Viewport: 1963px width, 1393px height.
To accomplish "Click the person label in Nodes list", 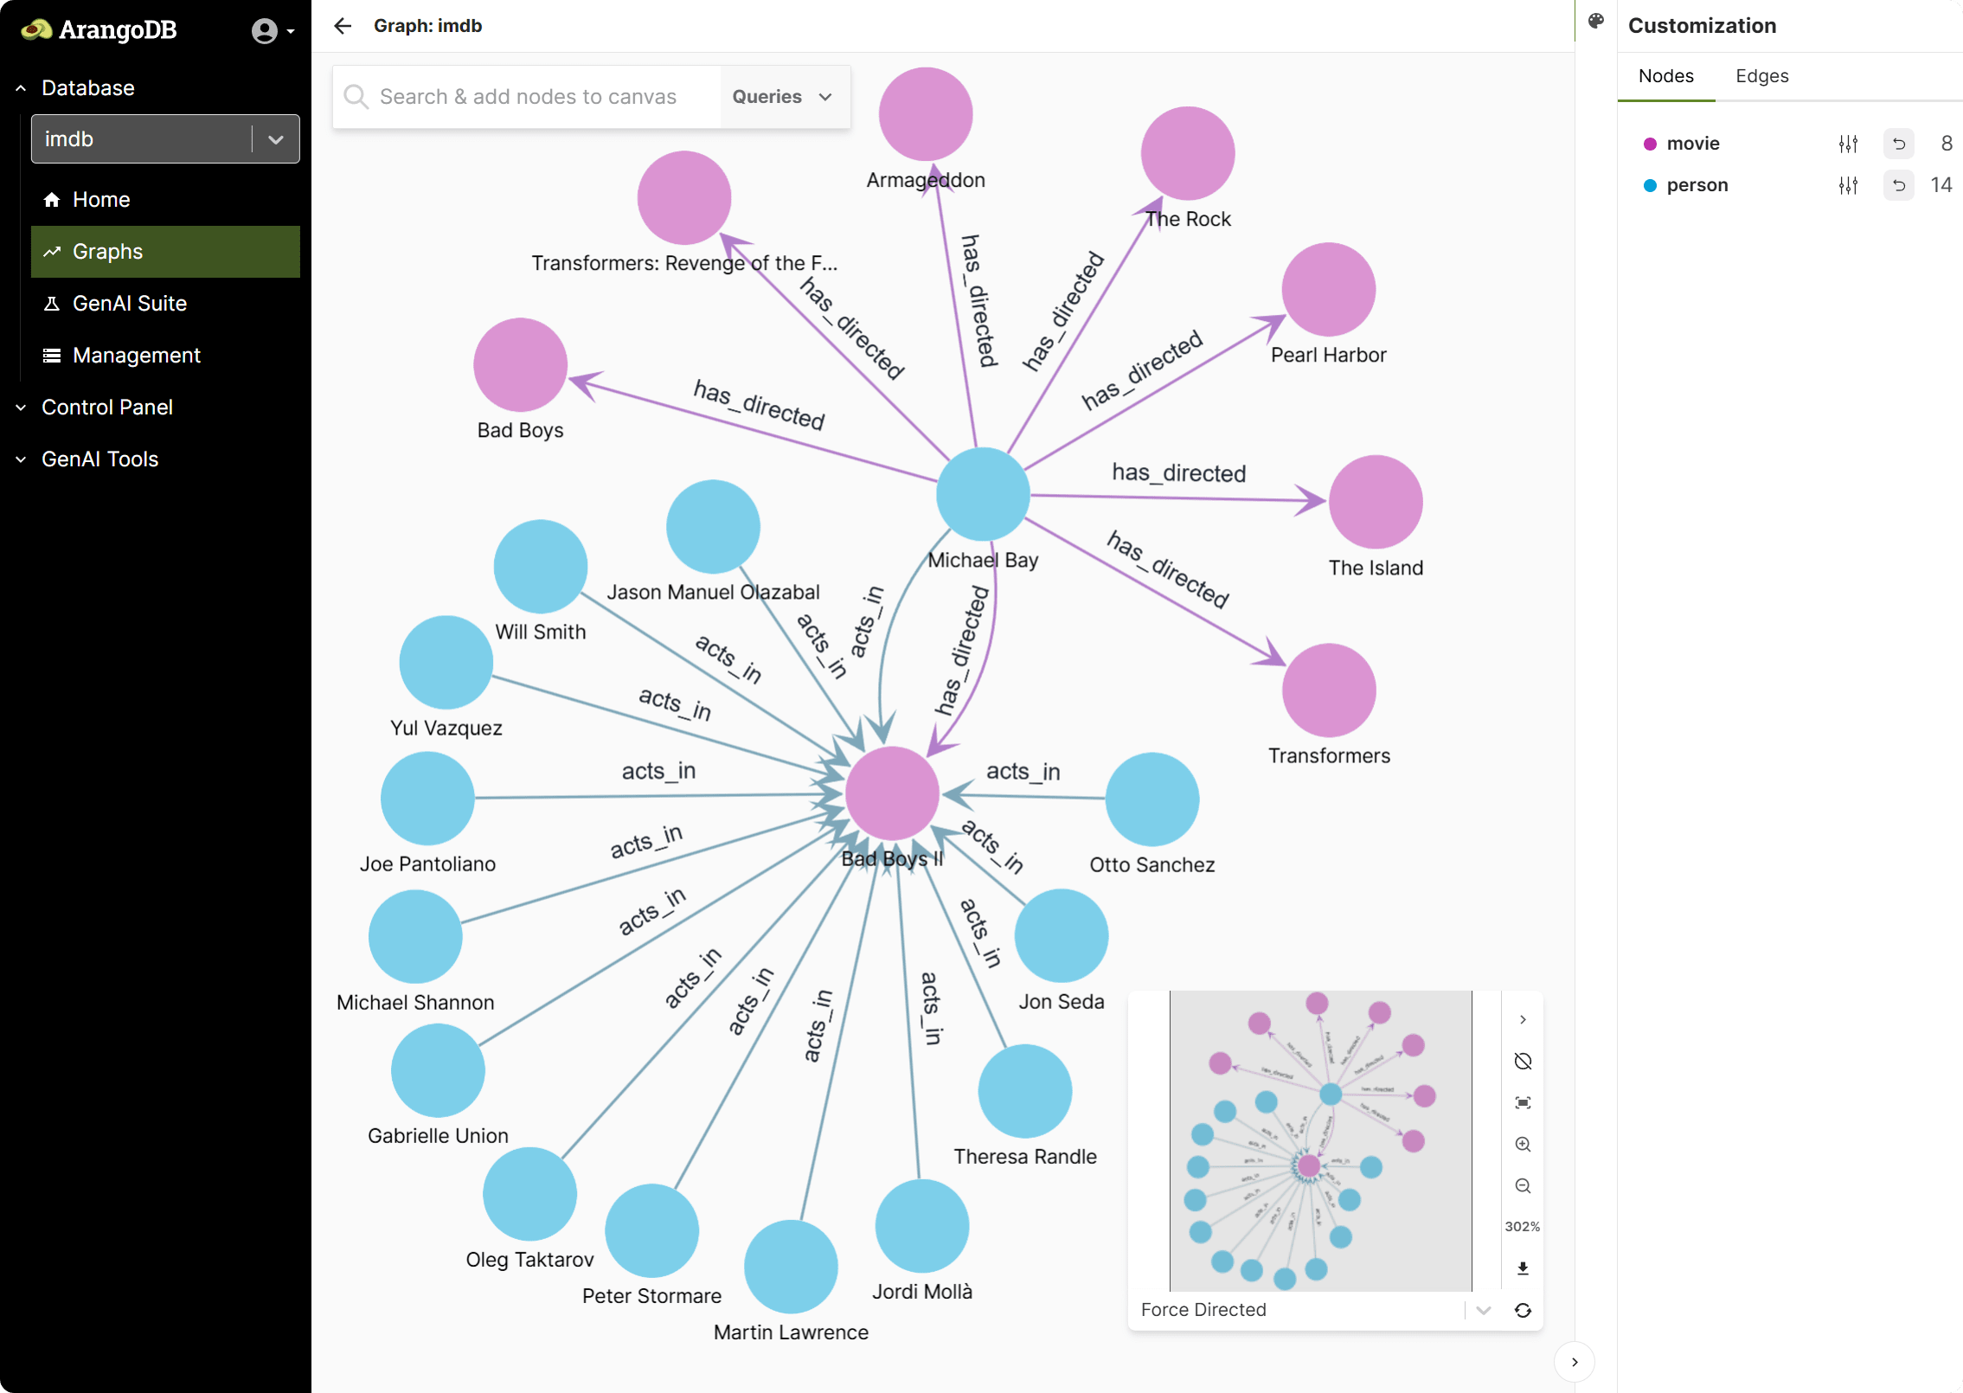I will pos(1697,185).
